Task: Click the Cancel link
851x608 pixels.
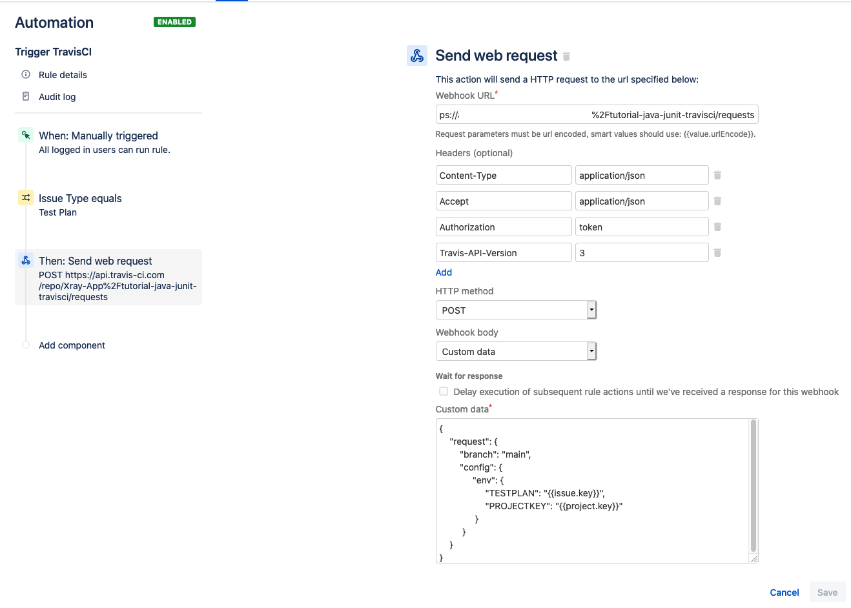Action: (x=784, y=593)
